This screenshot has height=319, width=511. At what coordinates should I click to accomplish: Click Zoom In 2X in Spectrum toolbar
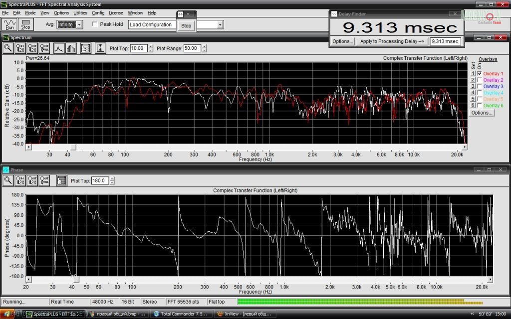click(20, 48)
